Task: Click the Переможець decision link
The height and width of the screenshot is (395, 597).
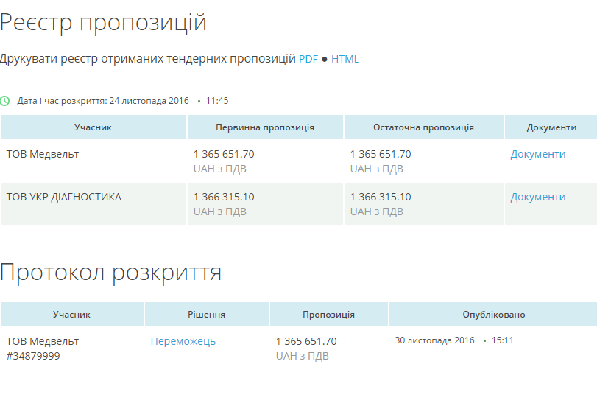Action: pos(183,341)
